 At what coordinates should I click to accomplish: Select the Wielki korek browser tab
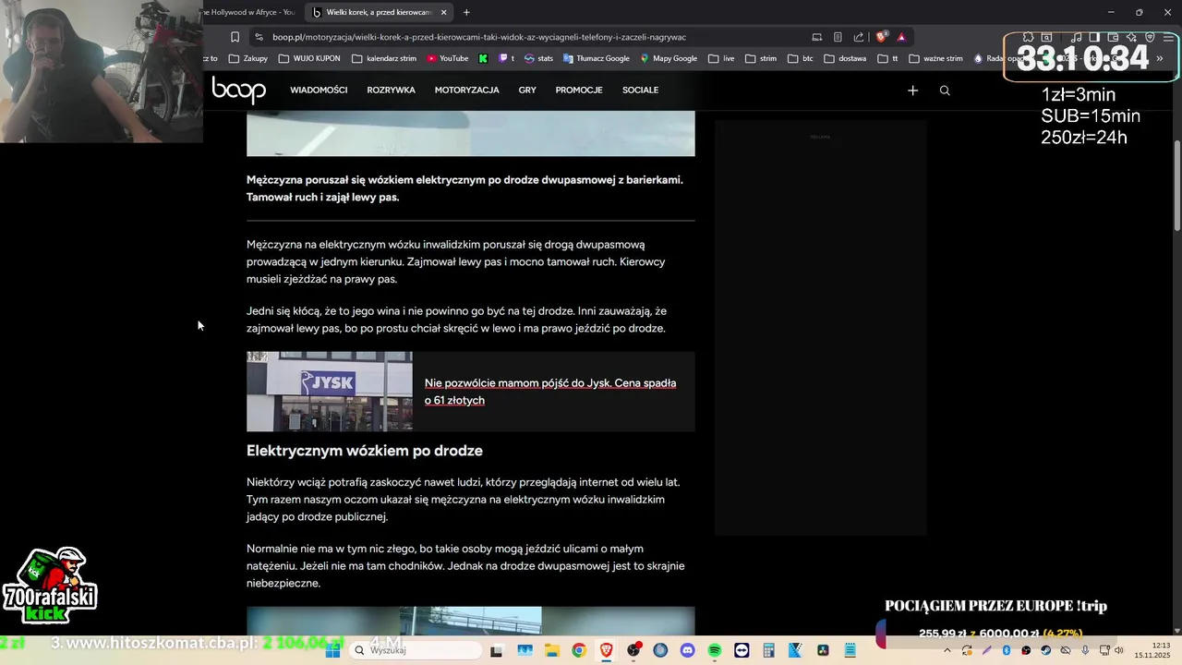tap(379, 12)
